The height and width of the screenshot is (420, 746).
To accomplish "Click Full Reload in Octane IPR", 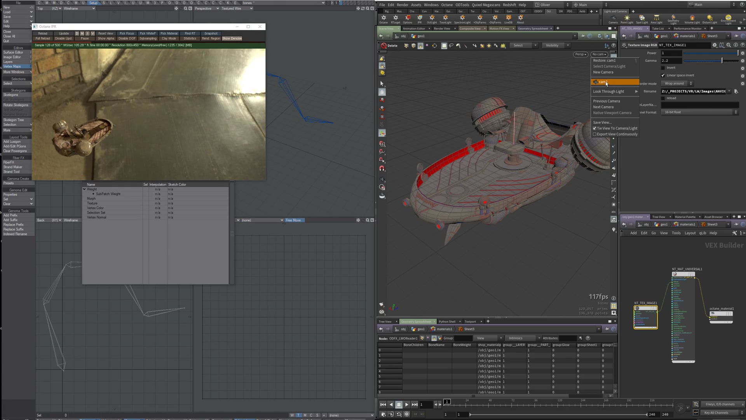I will [x=43, y=38].
